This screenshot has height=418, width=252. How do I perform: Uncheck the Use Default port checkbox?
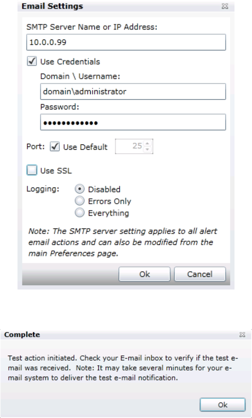[55, 147]
